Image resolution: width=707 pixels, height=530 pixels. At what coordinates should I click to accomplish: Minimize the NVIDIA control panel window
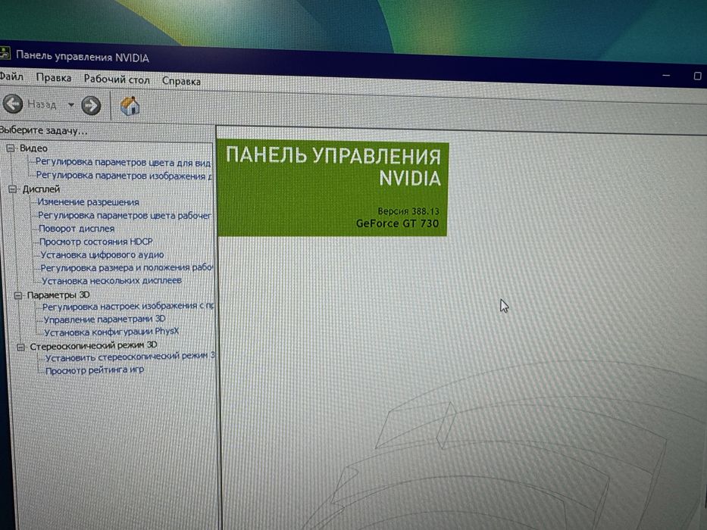coord(666,75)
